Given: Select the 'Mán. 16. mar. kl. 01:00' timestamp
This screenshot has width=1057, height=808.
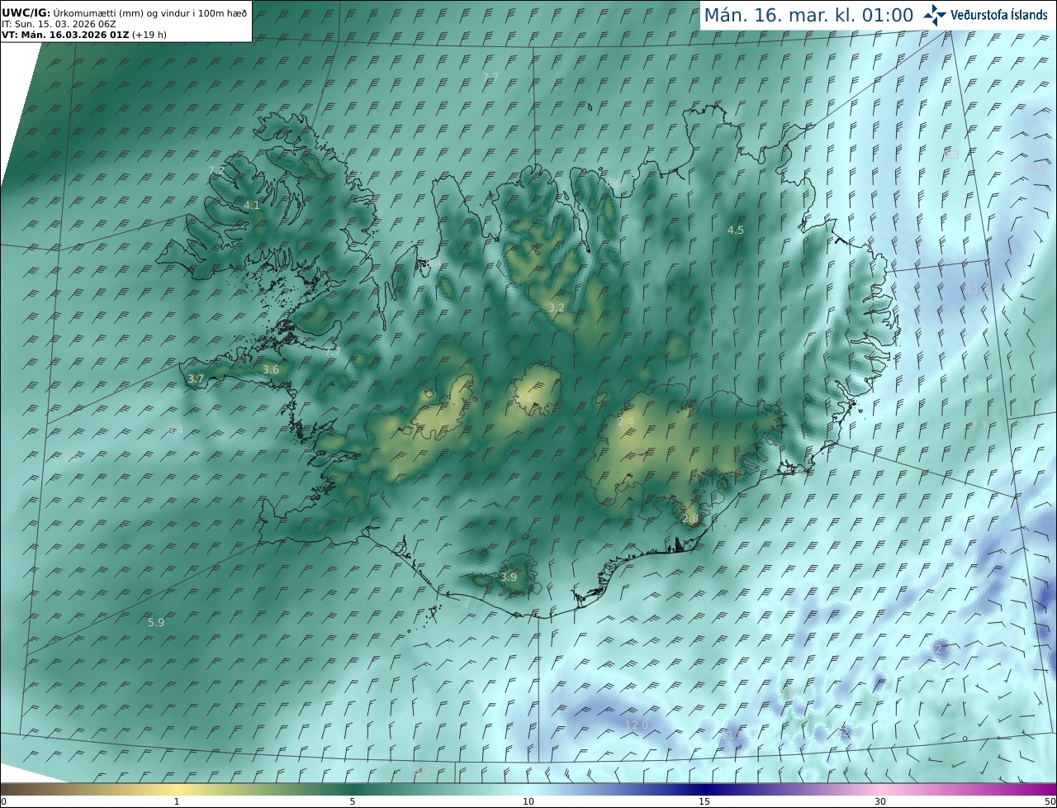Looking at the screenshot, I should [808, 15].
